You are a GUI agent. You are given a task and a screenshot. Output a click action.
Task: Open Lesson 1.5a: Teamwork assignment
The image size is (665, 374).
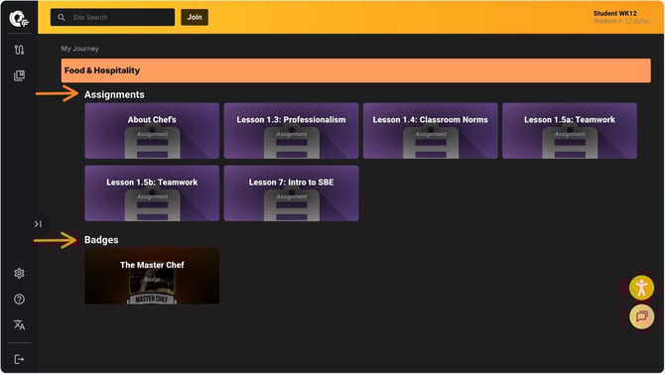click(570, 131)
